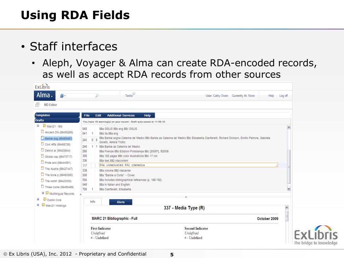
Task: Click the 338 rdacarrier field
Action: [115, 170]
